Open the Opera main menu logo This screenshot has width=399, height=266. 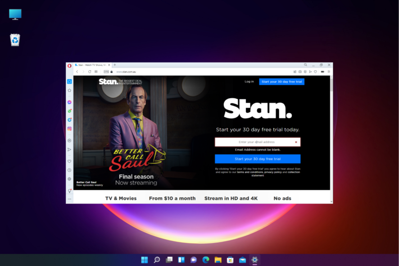point(69,65)
